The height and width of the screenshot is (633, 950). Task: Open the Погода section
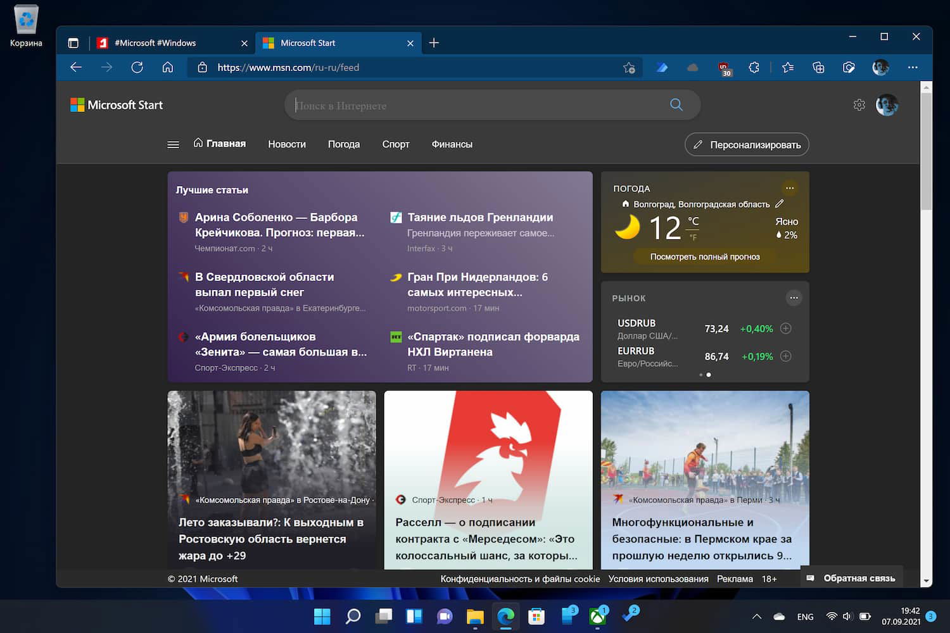point(344,144)
